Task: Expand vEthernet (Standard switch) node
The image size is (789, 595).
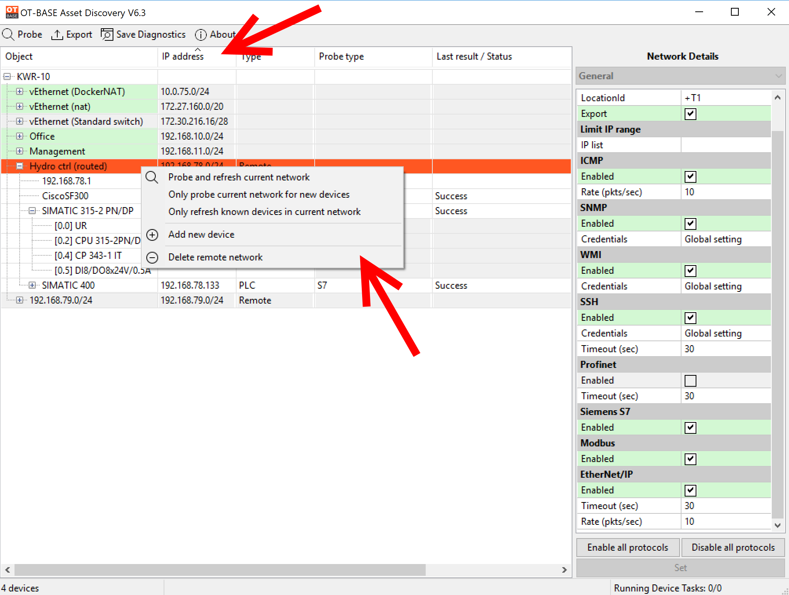Action: point(20,121)
